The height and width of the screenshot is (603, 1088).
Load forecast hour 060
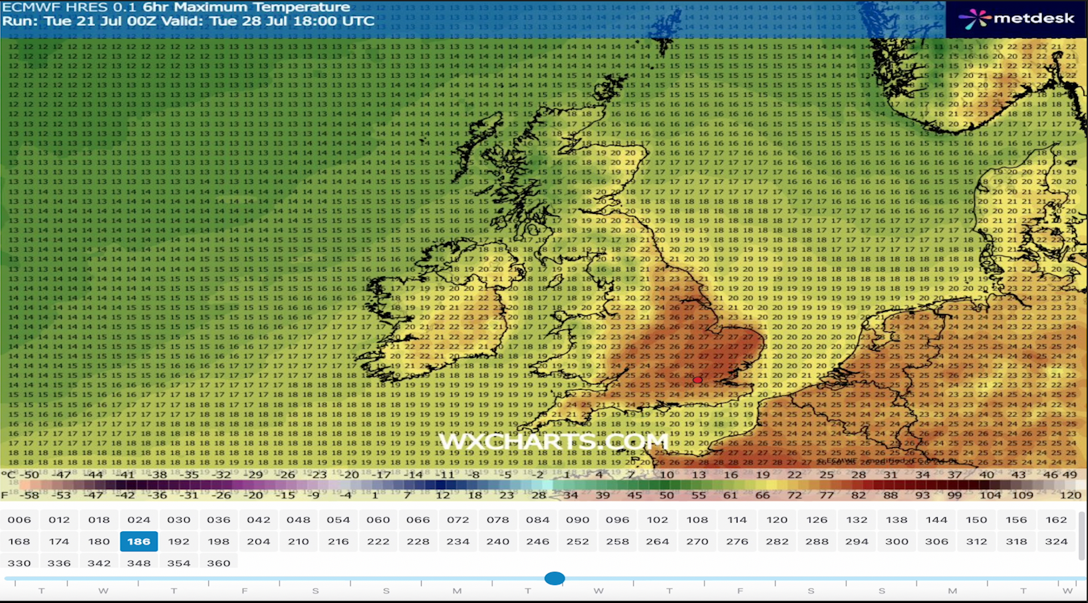[x=378, y=520]
